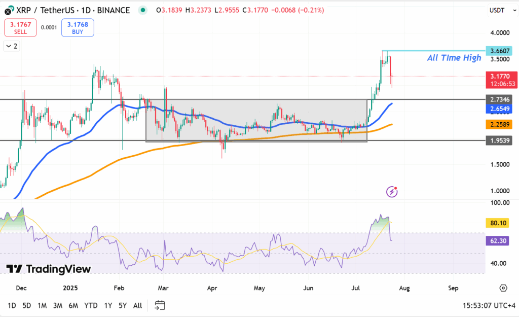
Task: Click the TradingView logo
Action: pos(48,269)
